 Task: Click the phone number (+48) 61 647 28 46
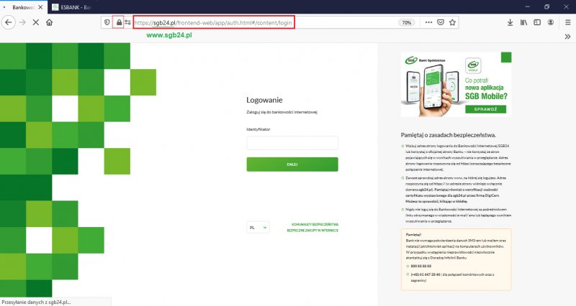pos(426,274)
